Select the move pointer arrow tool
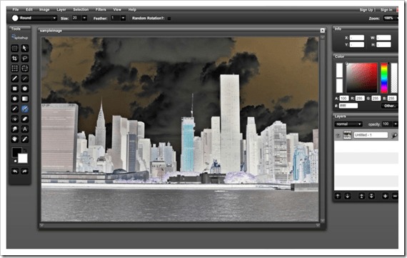 (25, 49)
